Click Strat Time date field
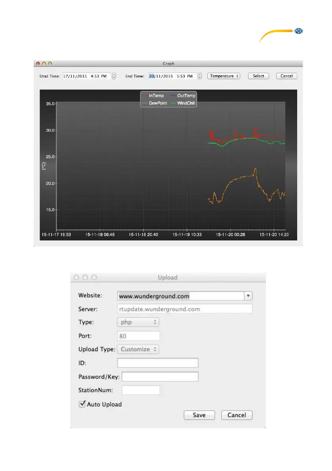This screenshot has width=332, height=471. pos(87,76)
